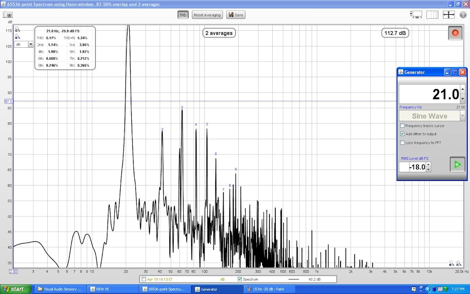Screen dimensions: 470x294
Task: Switch to 15 Hz -25 dB Paint taskbar item
Action: coord(270,289)
